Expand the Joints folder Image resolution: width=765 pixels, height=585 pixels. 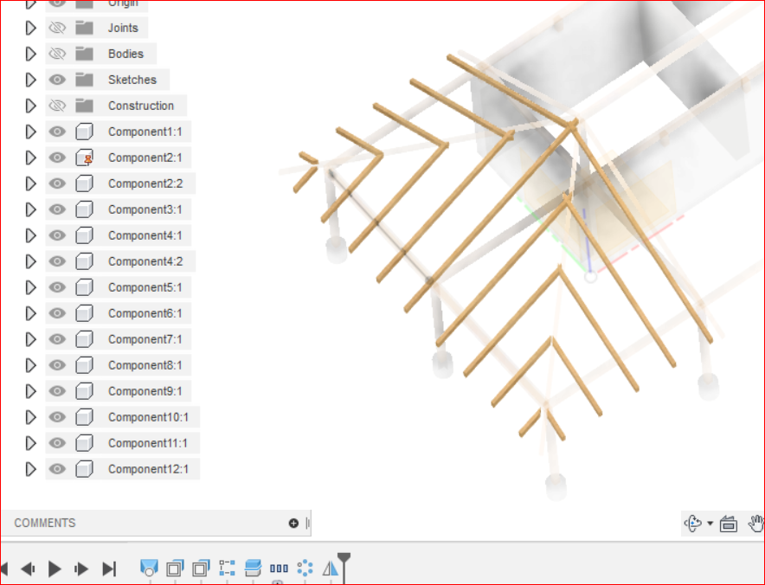click(31, 28)
